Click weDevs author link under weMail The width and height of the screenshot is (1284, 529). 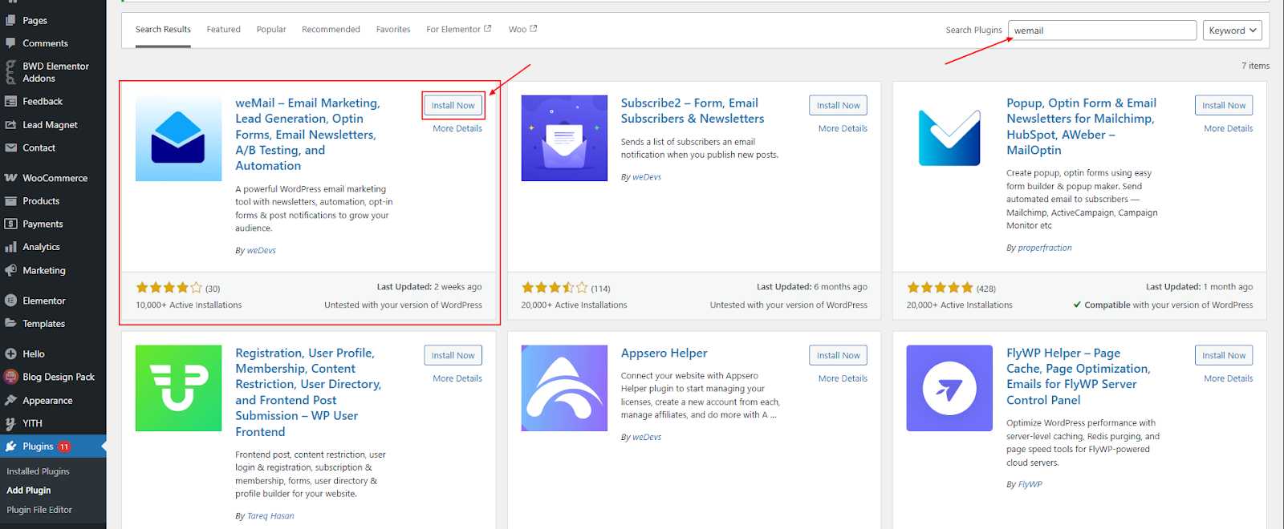(262, 251)
